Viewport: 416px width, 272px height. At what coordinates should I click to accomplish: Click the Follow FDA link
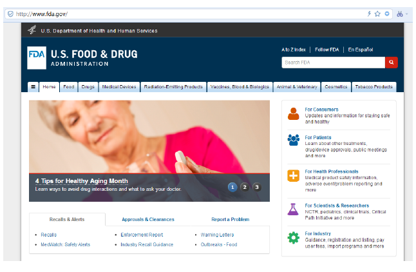coord(327,50)
